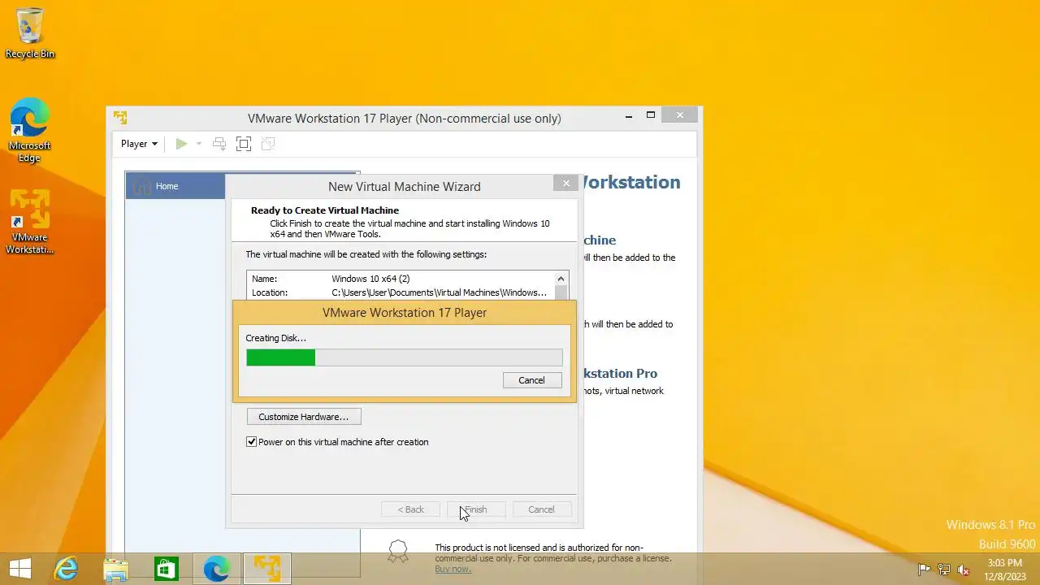Viewport: 1040px width, 585px height.
Task: Open File Explorer from taskbar
Action: click(116, 569)
